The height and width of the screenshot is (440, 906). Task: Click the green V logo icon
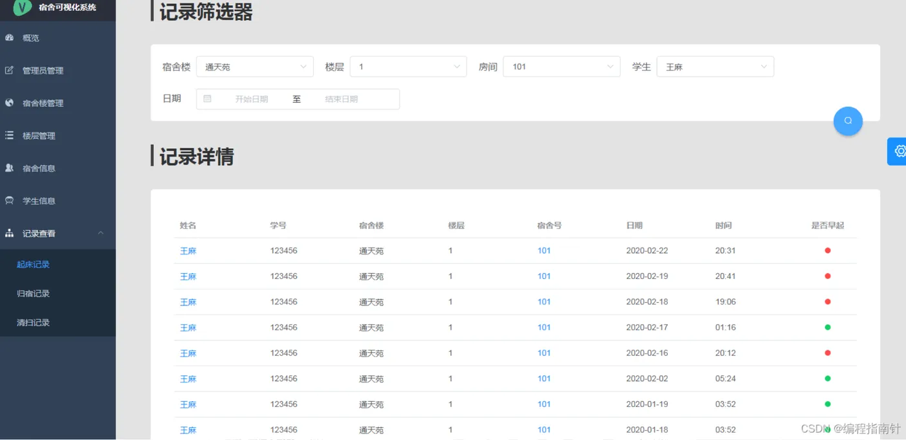[23, 7]
